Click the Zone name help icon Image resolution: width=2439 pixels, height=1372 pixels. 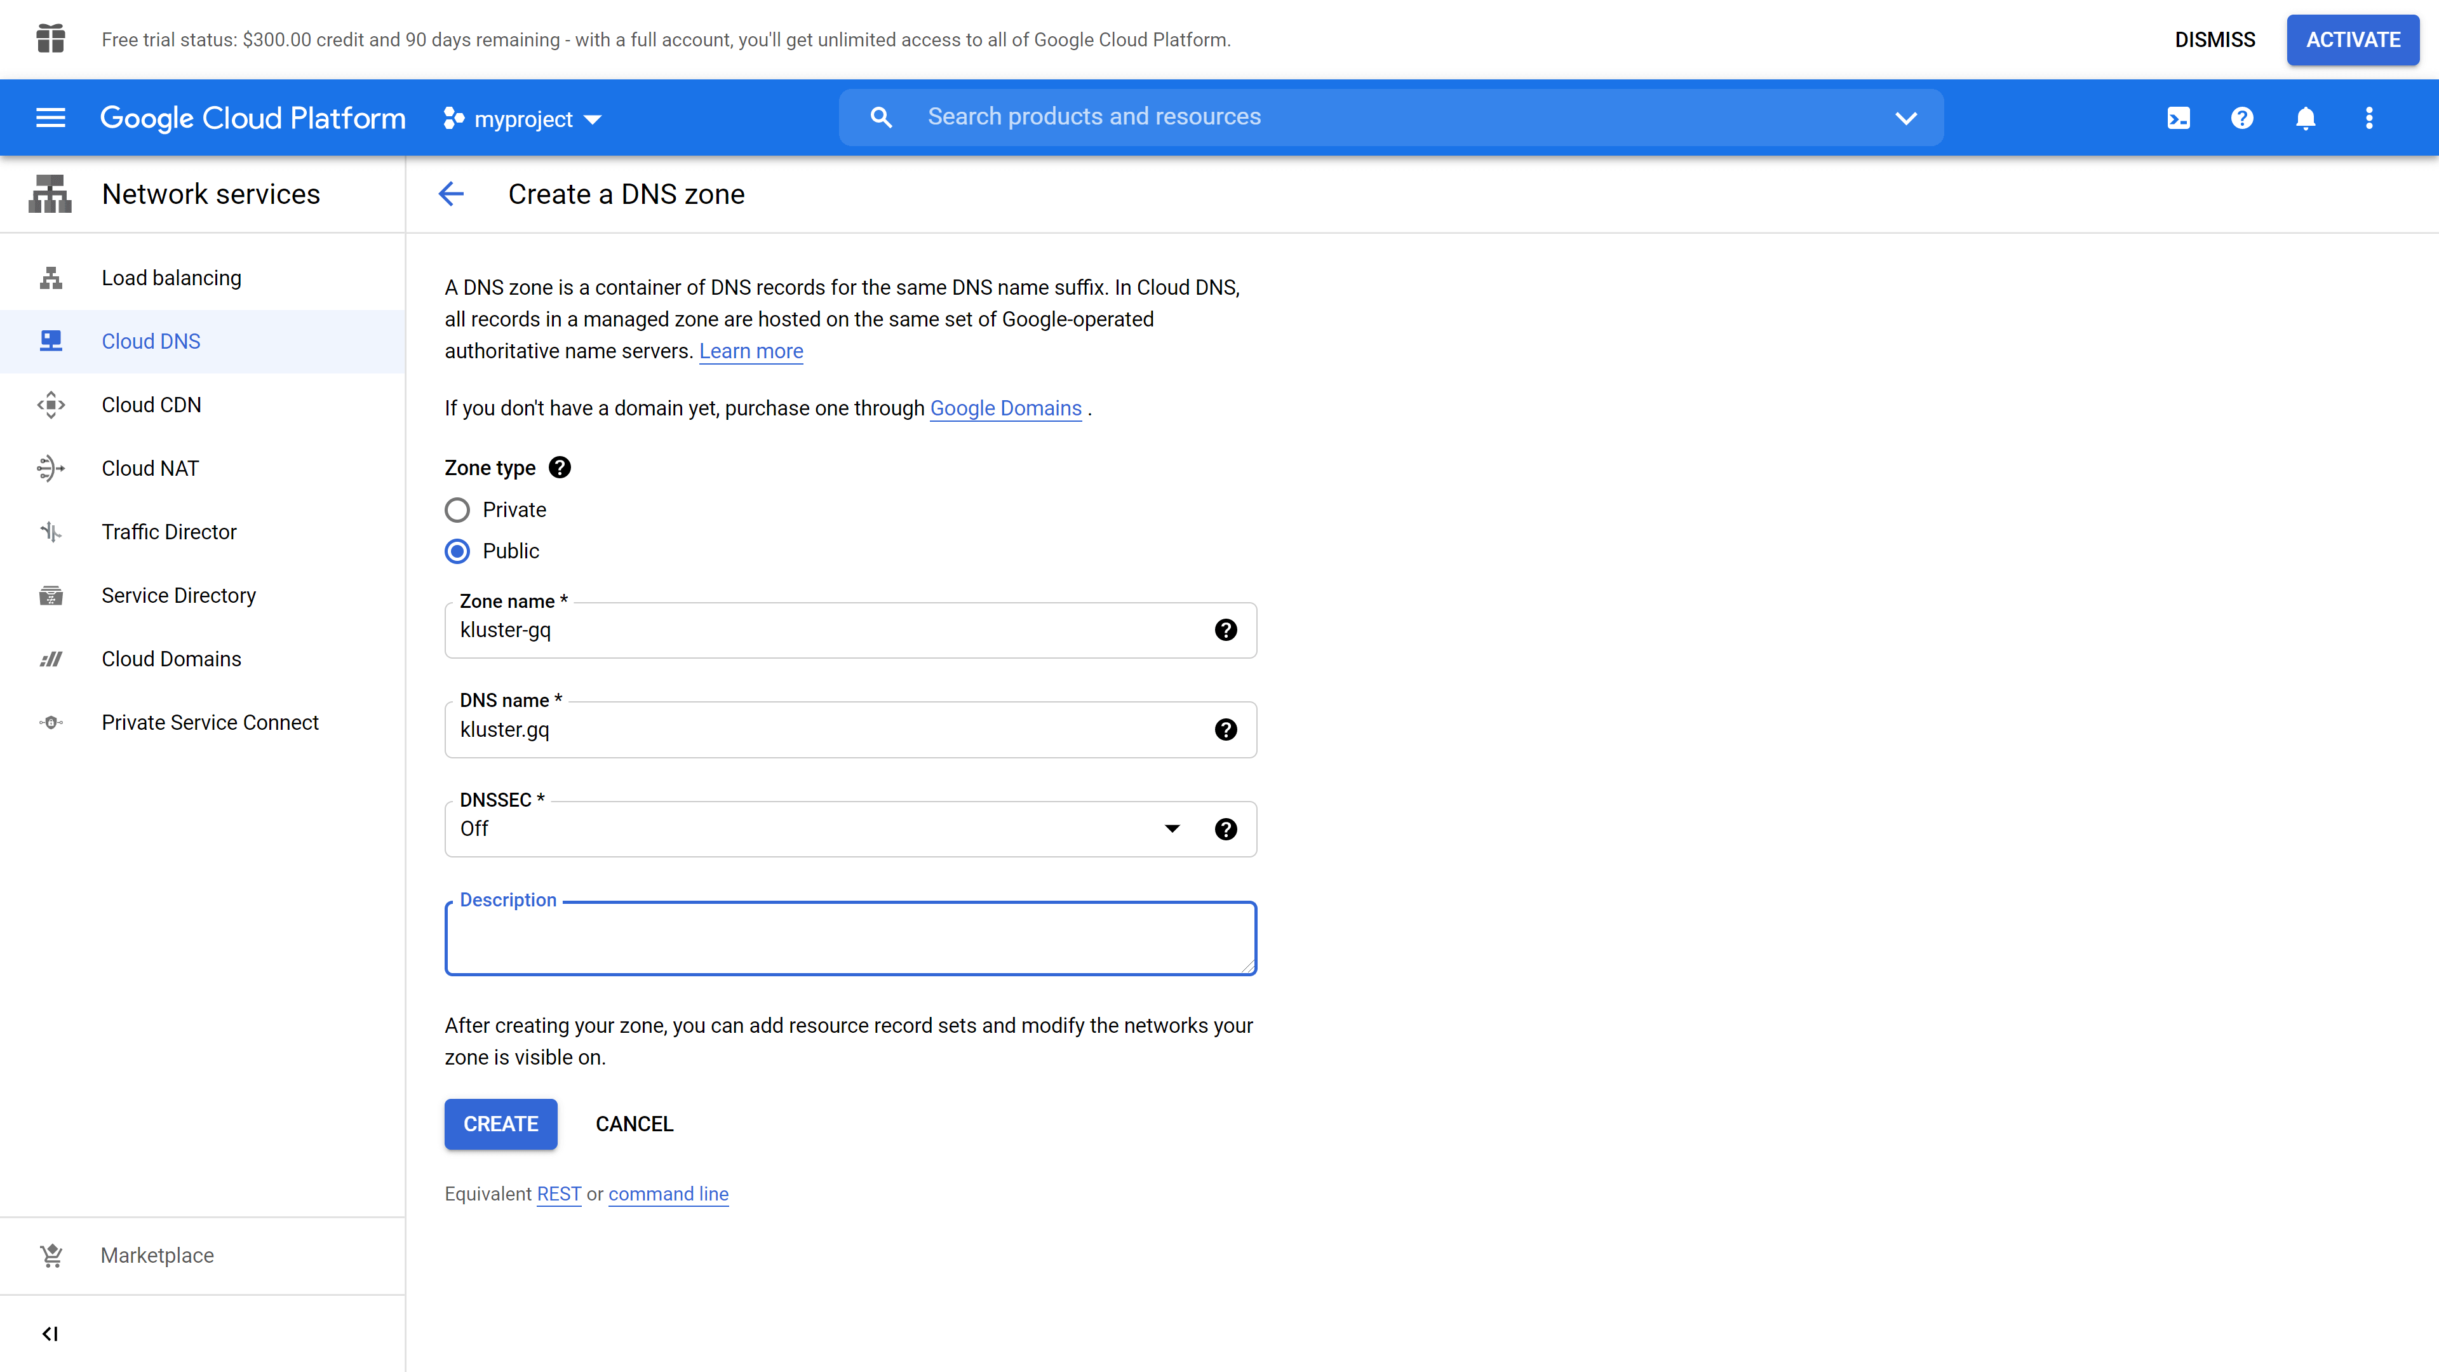click(x=1225, y=631)
